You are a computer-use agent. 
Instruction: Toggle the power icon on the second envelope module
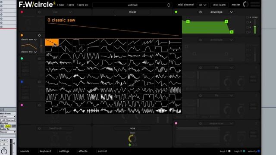(201, 40)
